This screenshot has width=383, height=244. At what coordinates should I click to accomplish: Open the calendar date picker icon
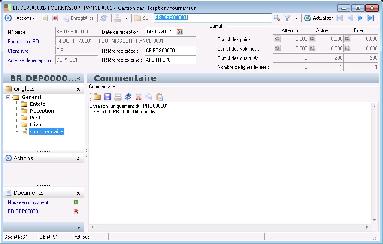coord(180,32)
